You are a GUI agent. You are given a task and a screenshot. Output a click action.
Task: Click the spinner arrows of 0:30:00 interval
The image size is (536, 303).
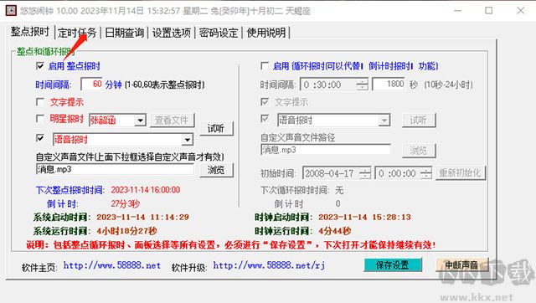(362, 85)
